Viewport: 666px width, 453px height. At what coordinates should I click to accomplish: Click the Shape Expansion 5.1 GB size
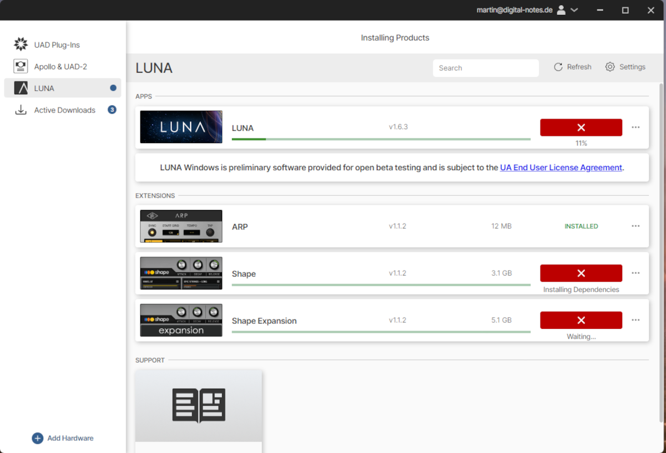[x=501, y=320]
